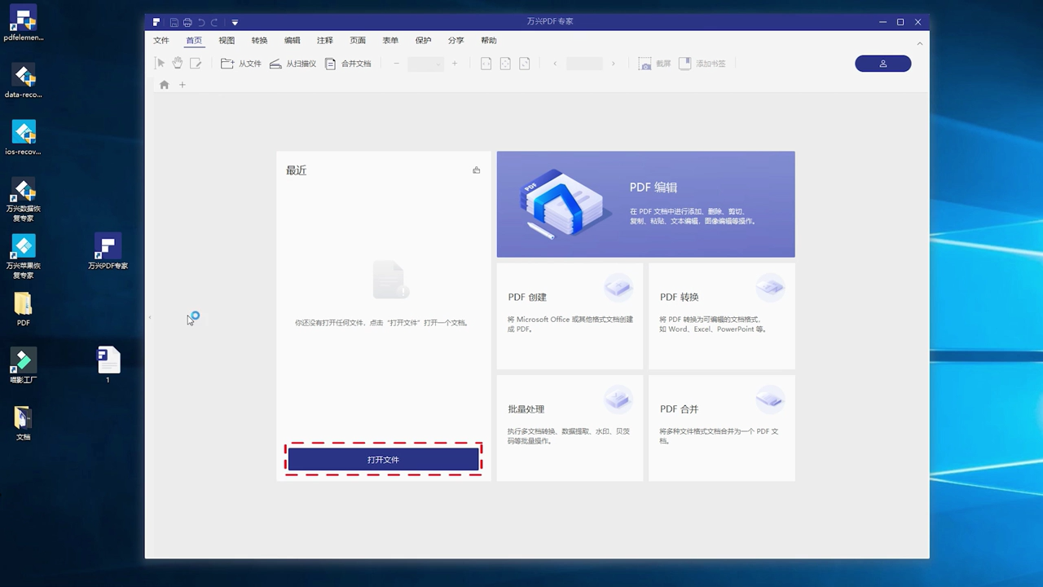Open the 页面 tab
The image size is (1043, 587).
358,41
